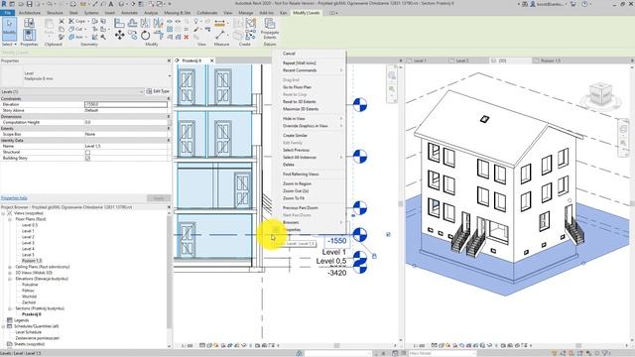Click the Align tool icon
The image size is (635, 357).
(119, 23)
